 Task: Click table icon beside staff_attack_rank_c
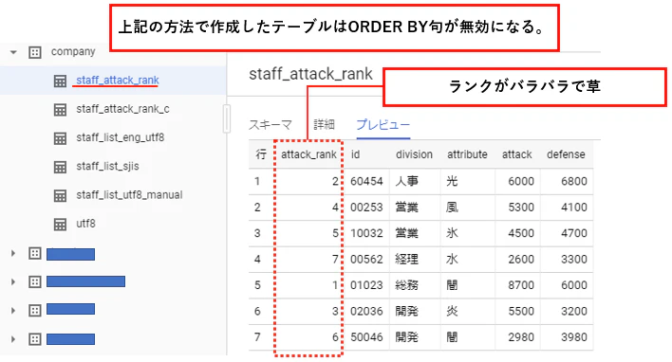tap(60, 110)
